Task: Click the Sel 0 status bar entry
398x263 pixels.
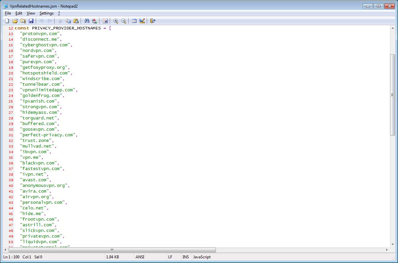Action: [38, 257]
